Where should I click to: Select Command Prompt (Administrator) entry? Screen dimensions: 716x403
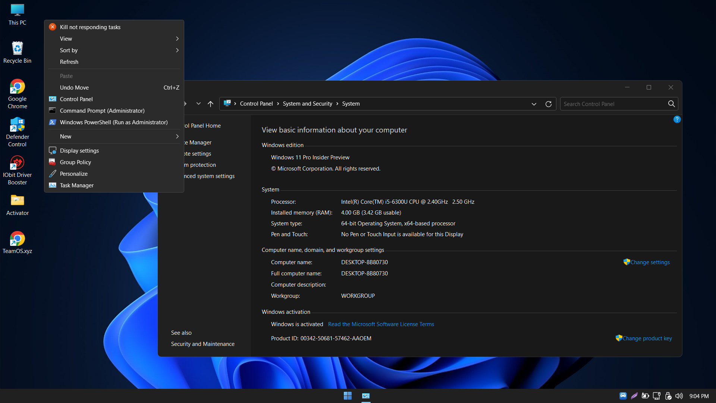click(102, 111)
